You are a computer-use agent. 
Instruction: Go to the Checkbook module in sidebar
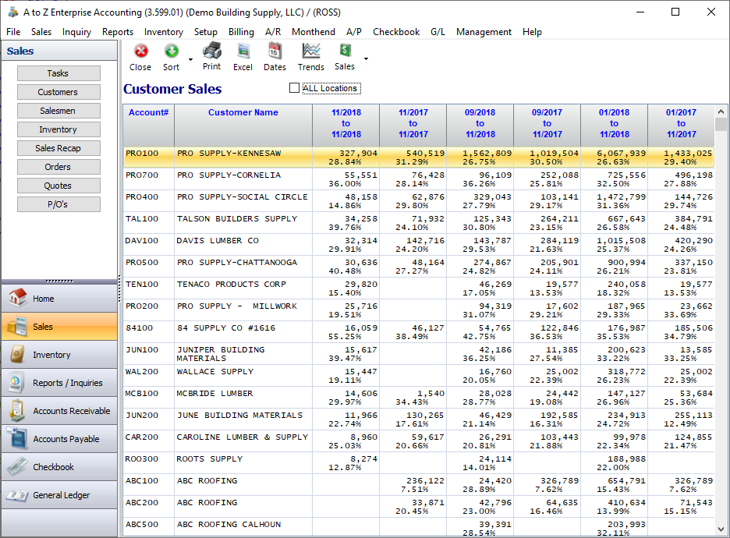59,467
